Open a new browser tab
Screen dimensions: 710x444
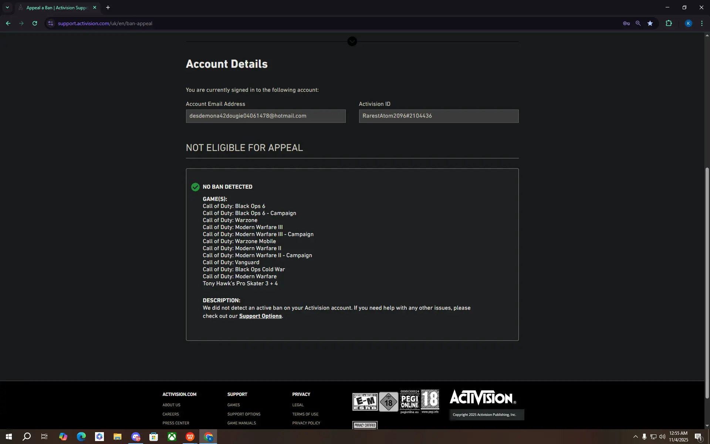pos(108,7)
